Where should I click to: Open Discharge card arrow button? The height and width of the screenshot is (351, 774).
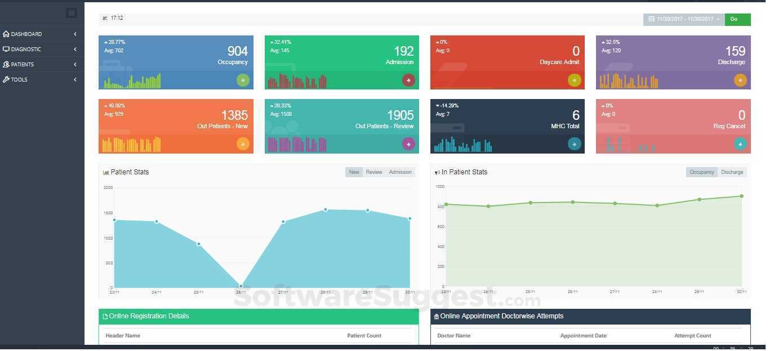740,80
